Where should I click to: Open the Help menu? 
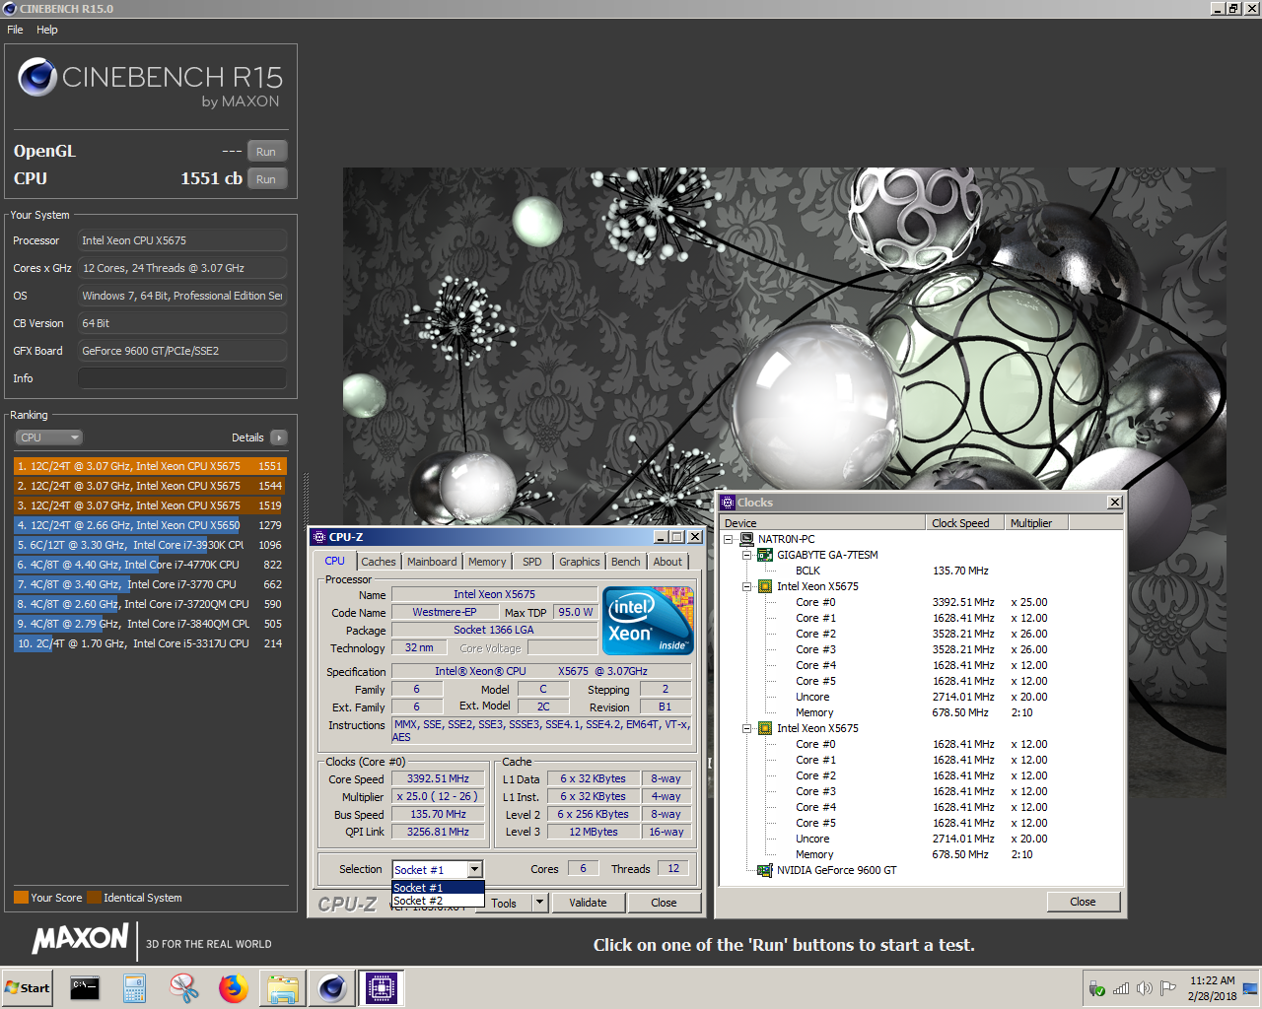pos(47,30)
